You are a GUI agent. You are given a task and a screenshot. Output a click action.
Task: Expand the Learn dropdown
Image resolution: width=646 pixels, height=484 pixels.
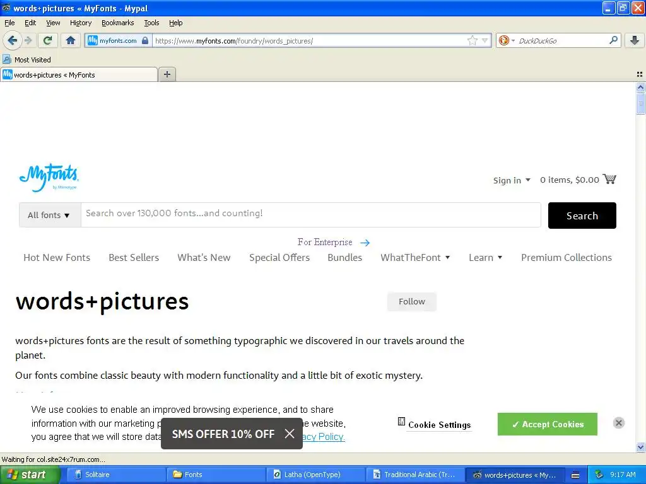pyautogui.click(x=485, y=258)
